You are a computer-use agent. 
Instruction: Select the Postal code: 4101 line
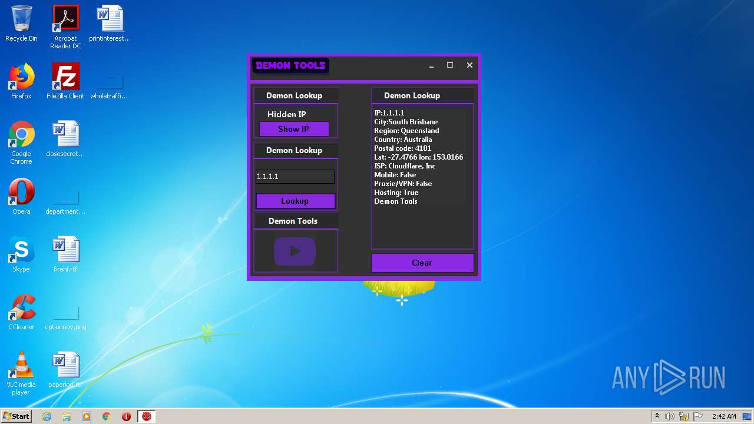click(x=403, y=148)
